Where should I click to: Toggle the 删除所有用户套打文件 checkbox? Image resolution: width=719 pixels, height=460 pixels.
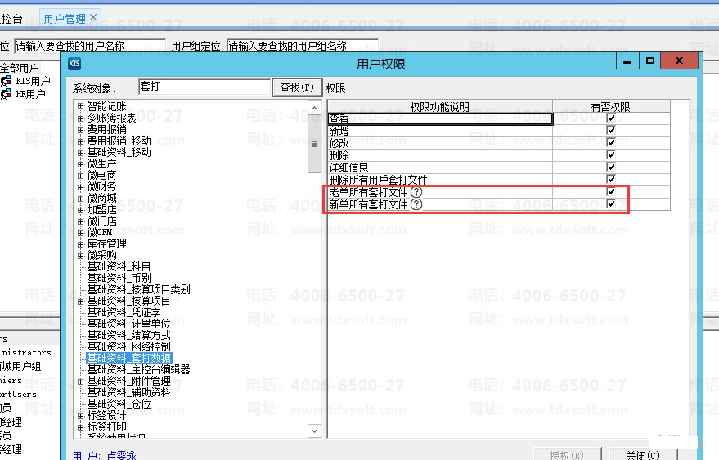click(611, 179)
